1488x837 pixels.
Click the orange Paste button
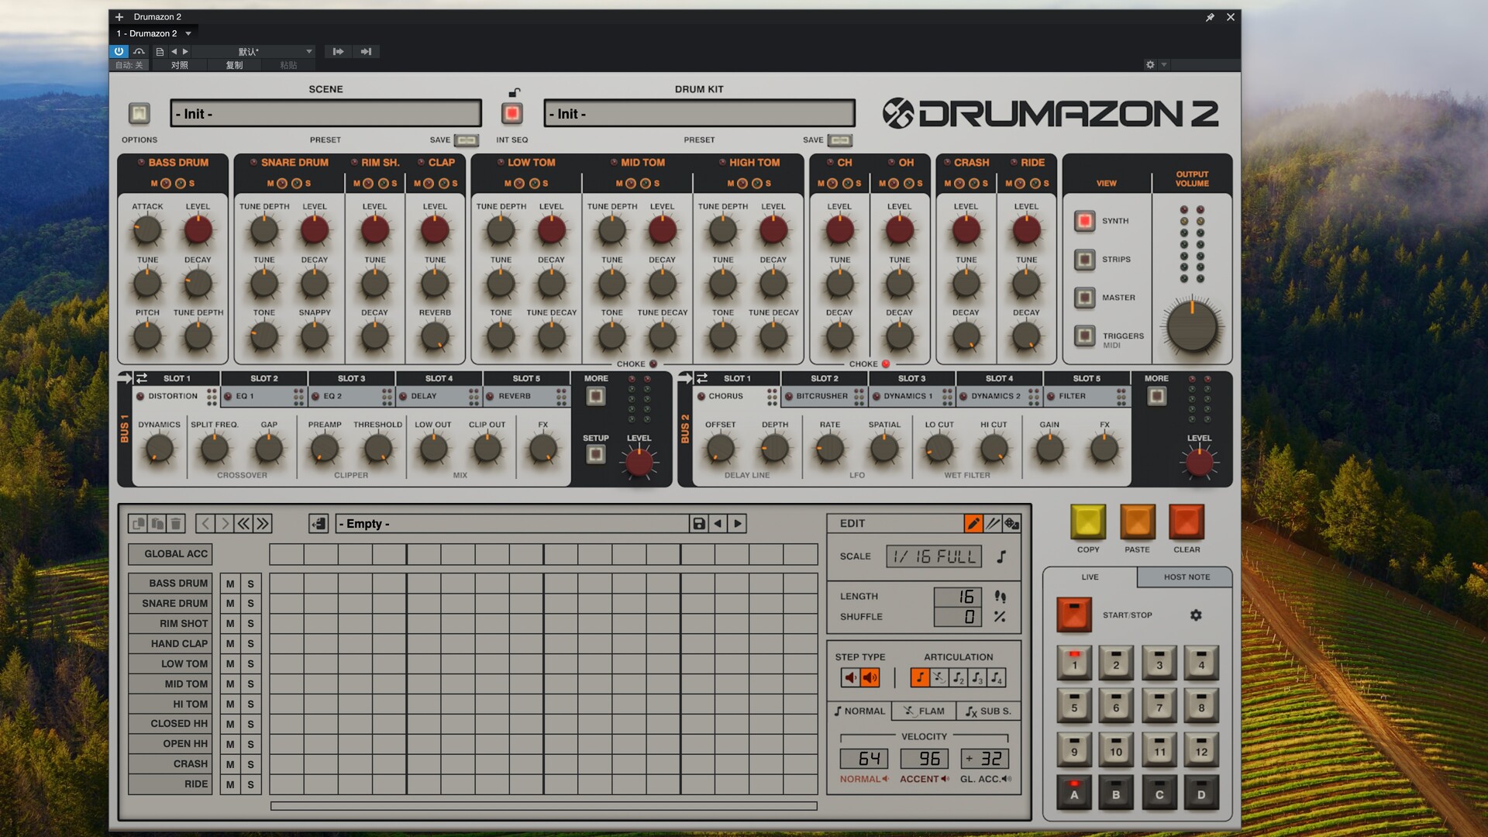coord(1137,522)
